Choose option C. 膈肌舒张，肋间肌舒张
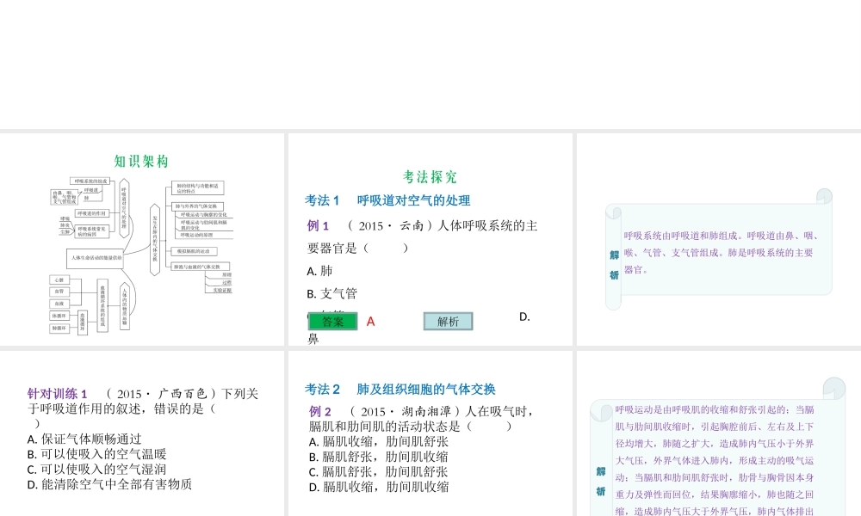This screenshot has width=861, height=516. [378, 471]
